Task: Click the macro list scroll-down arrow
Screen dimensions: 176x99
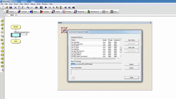Action: pos(121,56)
